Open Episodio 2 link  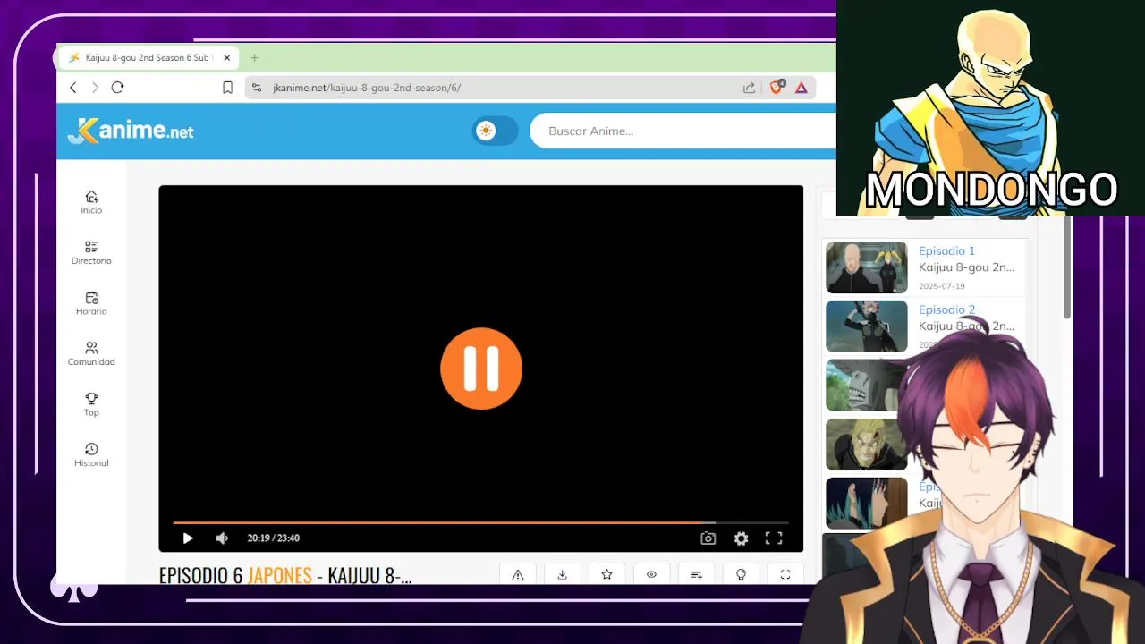click(x=946, y=309)
